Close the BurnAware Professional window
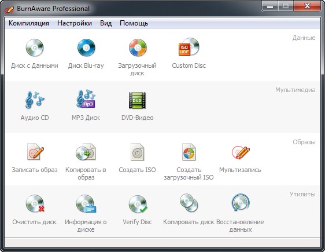Image resolution: width=325 pixels, height=252 pixels. pyautogui.click(x=308, y=6)
